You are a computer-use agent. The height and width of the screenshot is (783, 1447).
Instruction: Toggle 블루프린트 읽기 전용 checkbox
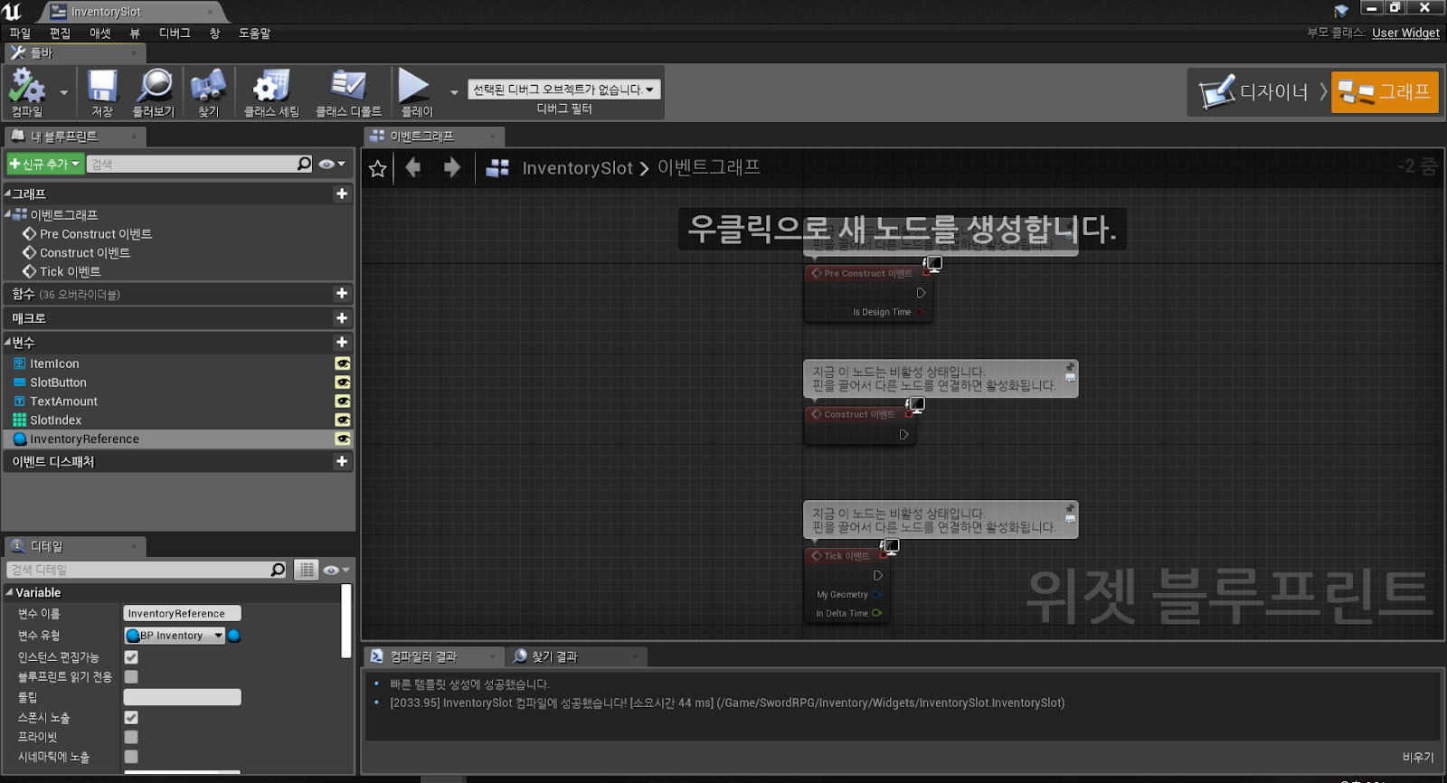coord(131,676)
